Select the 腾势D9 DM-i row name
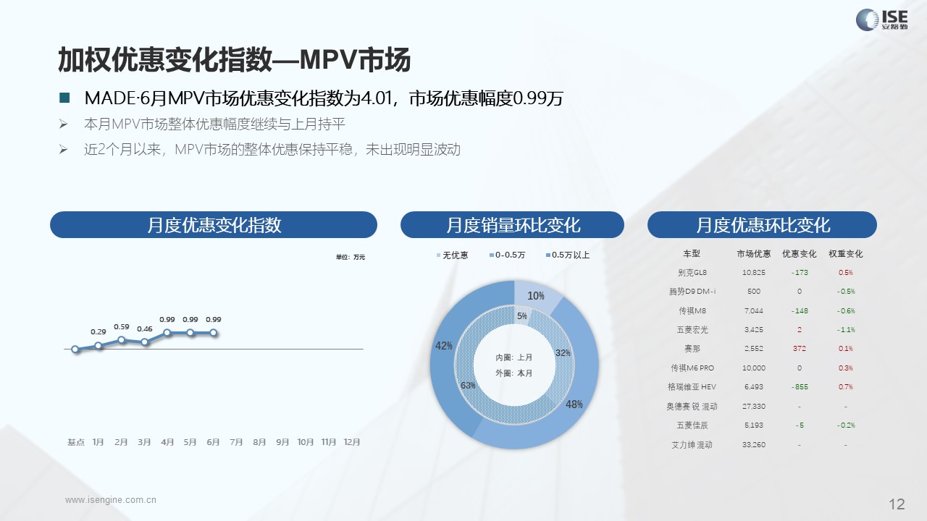 click(x=692, y=292)
